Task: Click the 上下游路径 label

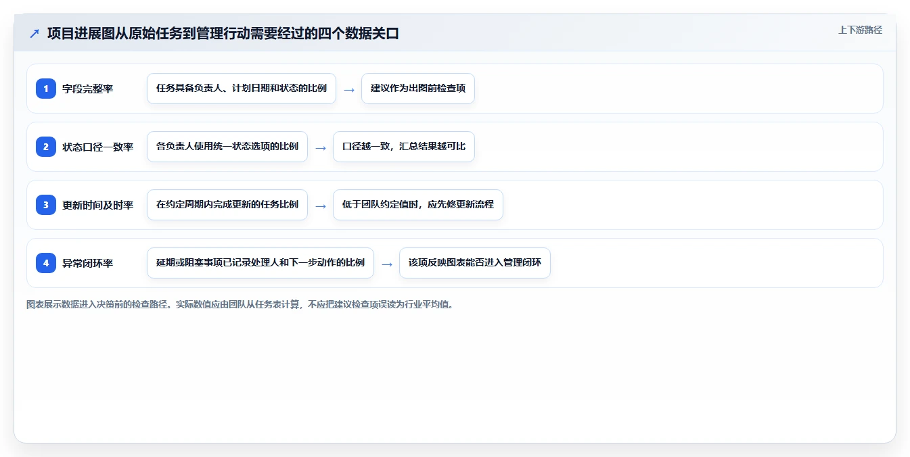Action: click(860, 30)
